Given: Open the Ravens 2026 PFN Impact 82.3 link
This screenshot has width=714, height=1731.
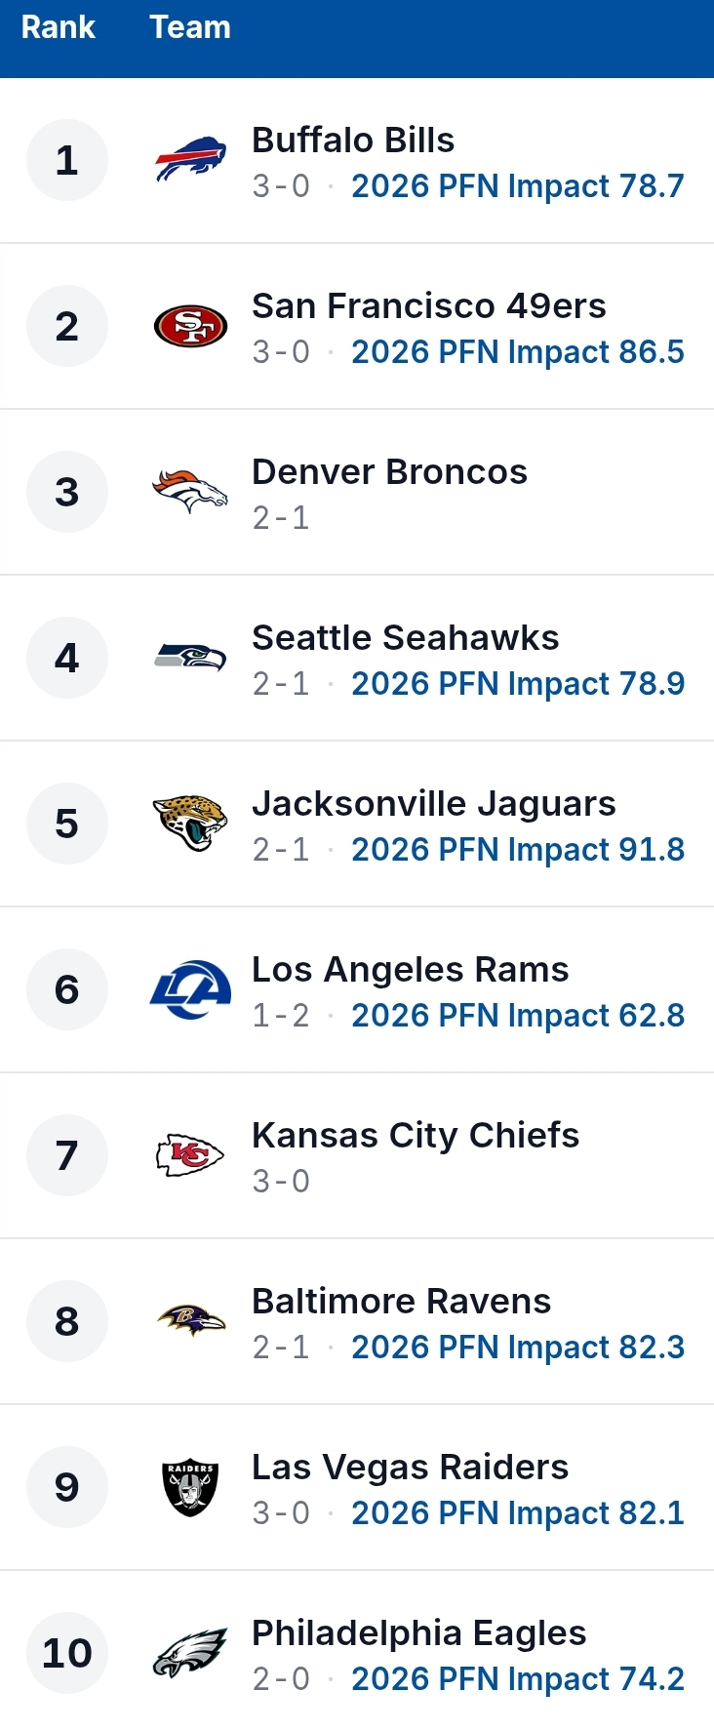Looking at the screenshot, I should coord(518,1347).
